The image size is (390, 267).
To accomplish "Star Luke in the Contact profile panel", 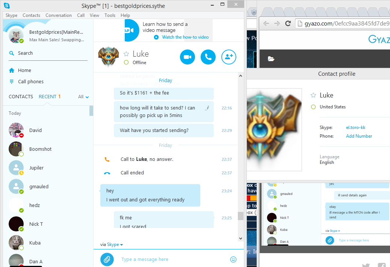I will pos(313,95).
